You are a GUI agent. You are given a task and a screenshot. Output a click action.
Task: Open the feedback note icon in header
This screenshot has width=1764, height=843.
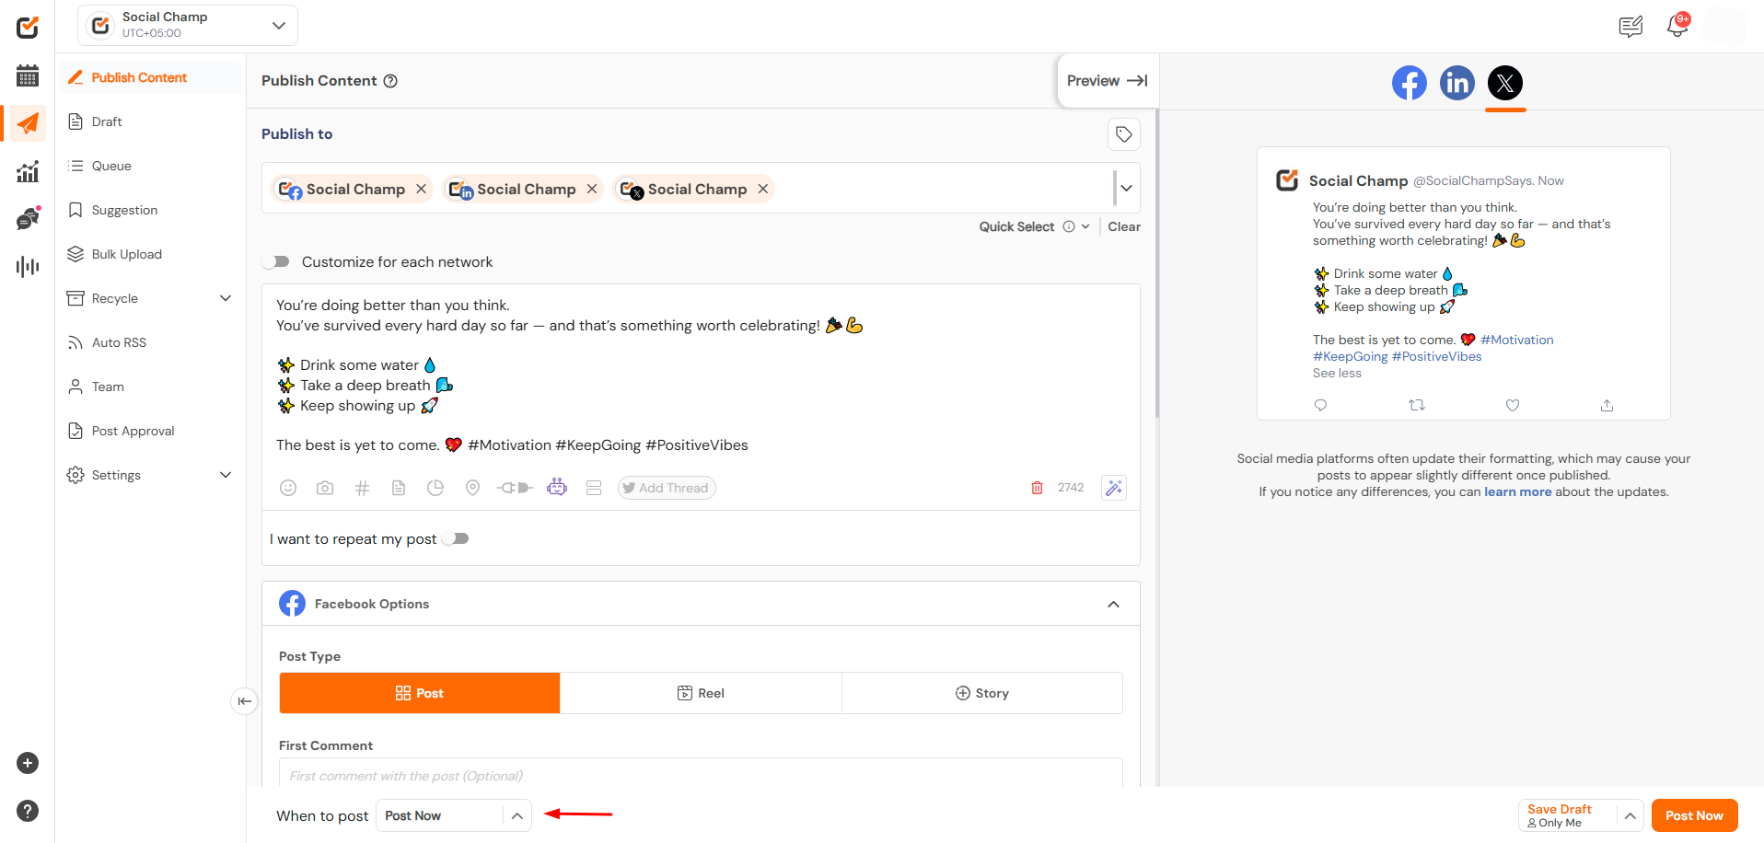pyautogui.click(x=1631, y=27)
